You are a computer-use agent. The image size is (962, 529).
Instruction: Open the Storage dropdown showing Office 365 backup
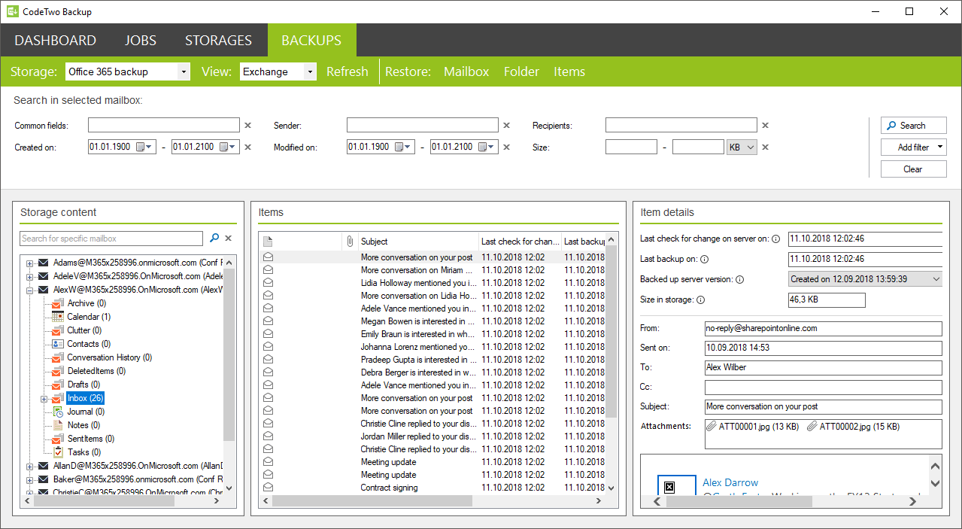coord(184,71)
